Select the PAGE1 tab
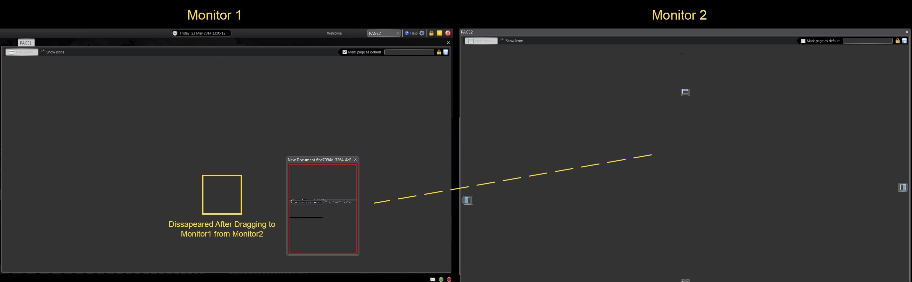Image resolution: width=912 pixels, height=282 pixels. click(x=26, y=43)
